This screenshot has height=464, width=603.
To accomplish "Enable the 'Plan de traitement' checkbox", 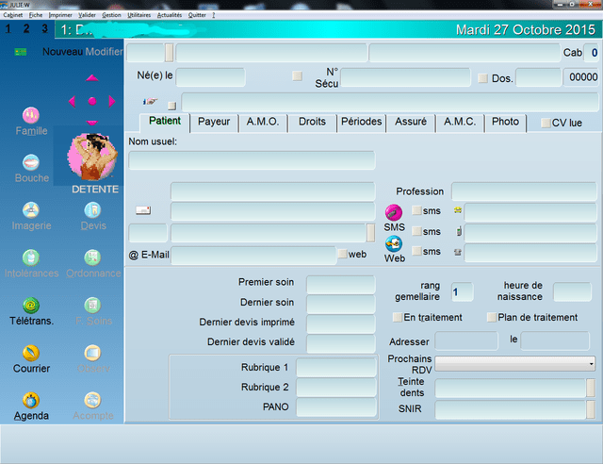I will (x=491, y=318).
